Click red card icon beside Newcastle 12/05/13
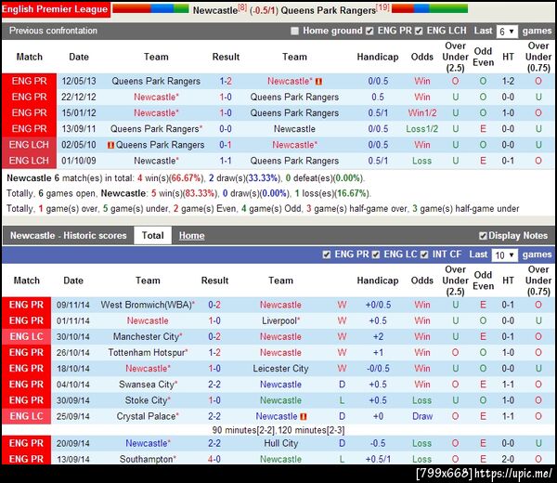The width and height of the screenshot is (557, 483). click(318, 82)
